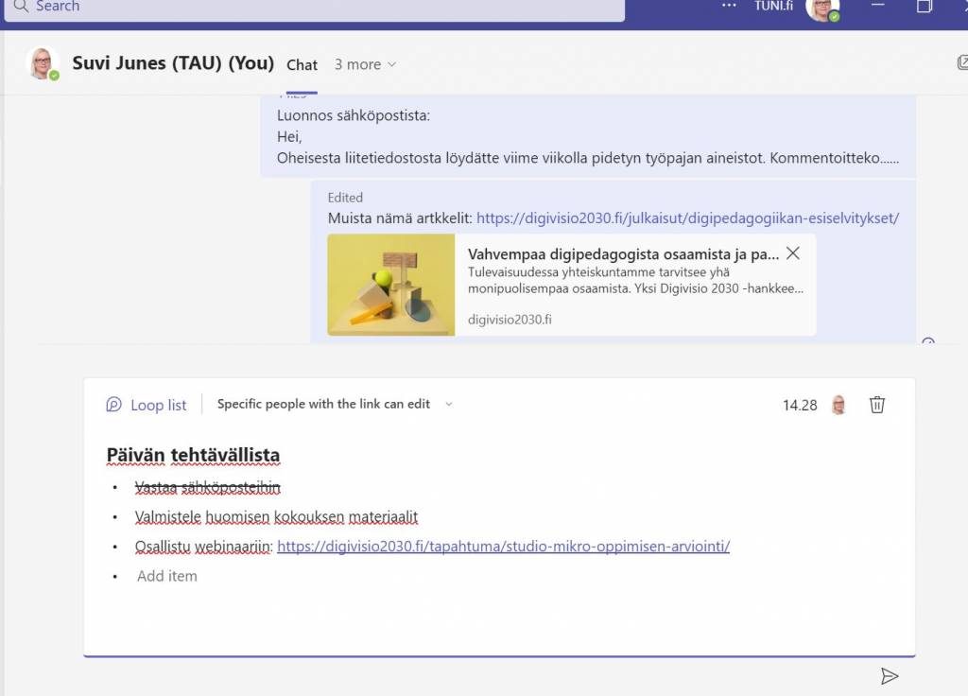Open the More options ellipsis menu

click(x=729, y=8)
